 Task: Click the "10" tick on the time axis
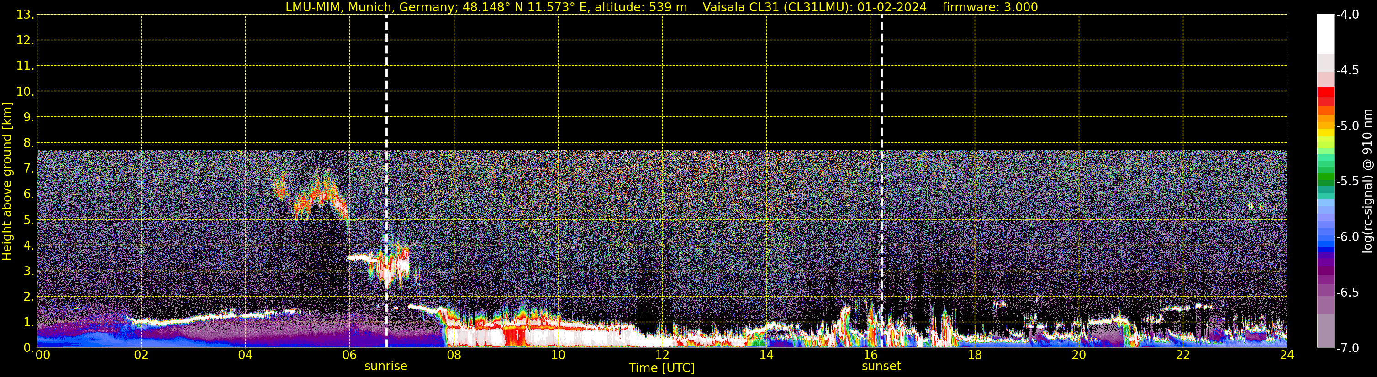(558, 356)
